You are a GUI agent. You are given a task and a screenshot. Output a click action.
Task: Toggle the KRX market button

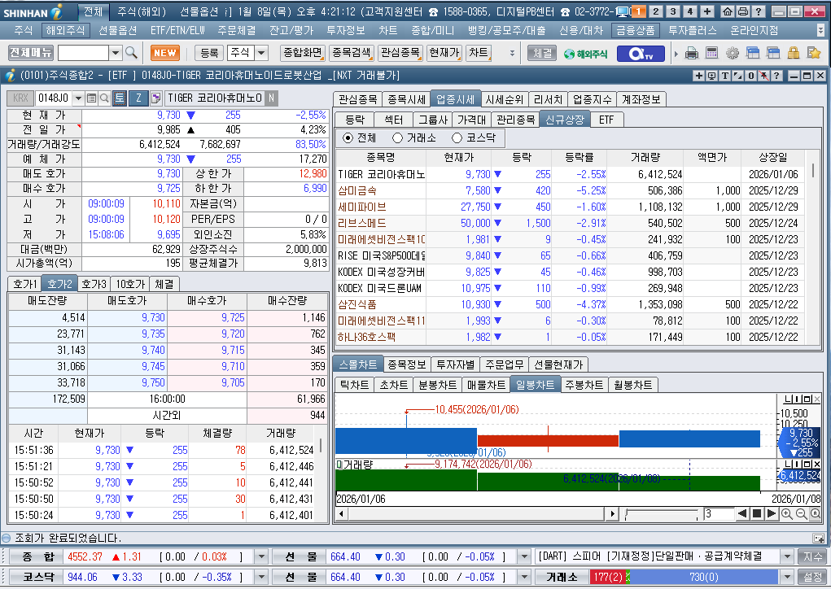[20, 98]
